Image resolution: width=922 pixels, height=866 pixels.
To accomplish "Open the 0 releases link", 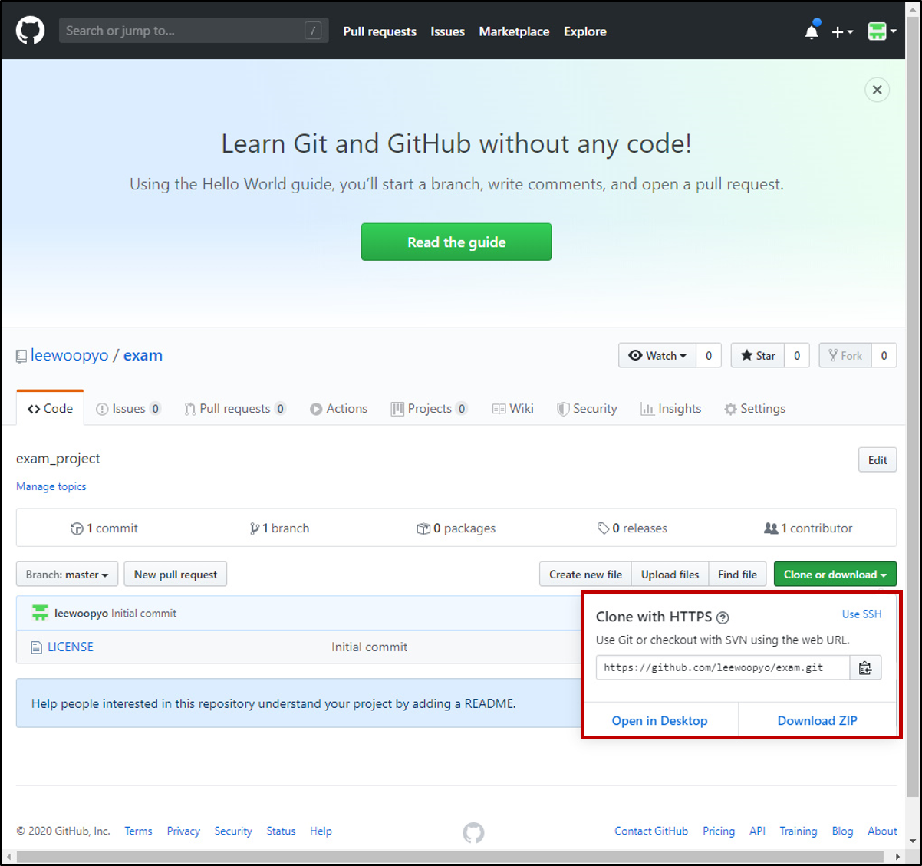I will tap(632, 528).
